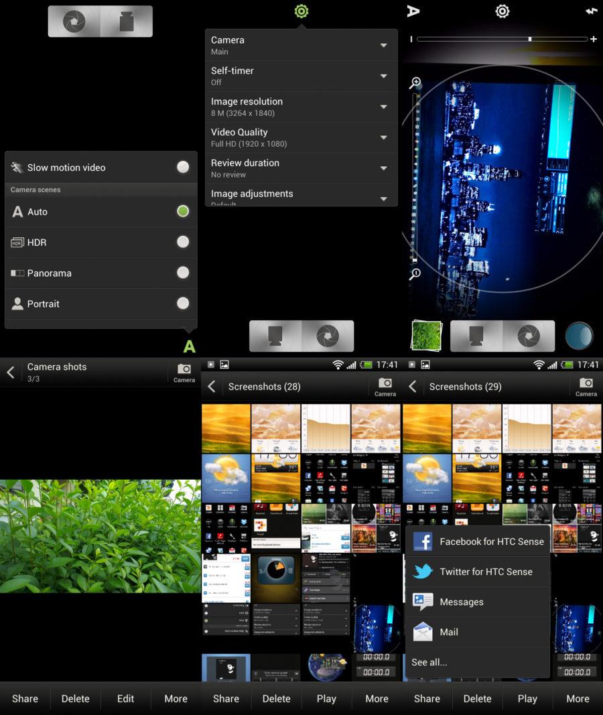Enable Slow motion video option
The image size is (603, 715).
click(x=101, y=168)
